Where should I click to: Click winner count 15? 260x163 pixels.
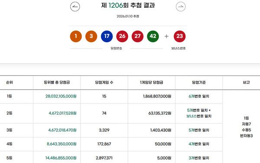(104, 96)
